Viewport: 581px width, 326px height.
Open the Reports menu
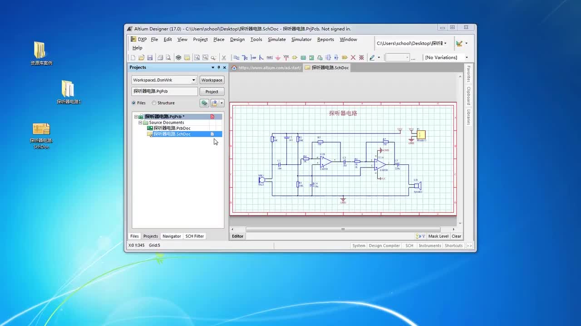pyautogui.click(x=325, y=39)
